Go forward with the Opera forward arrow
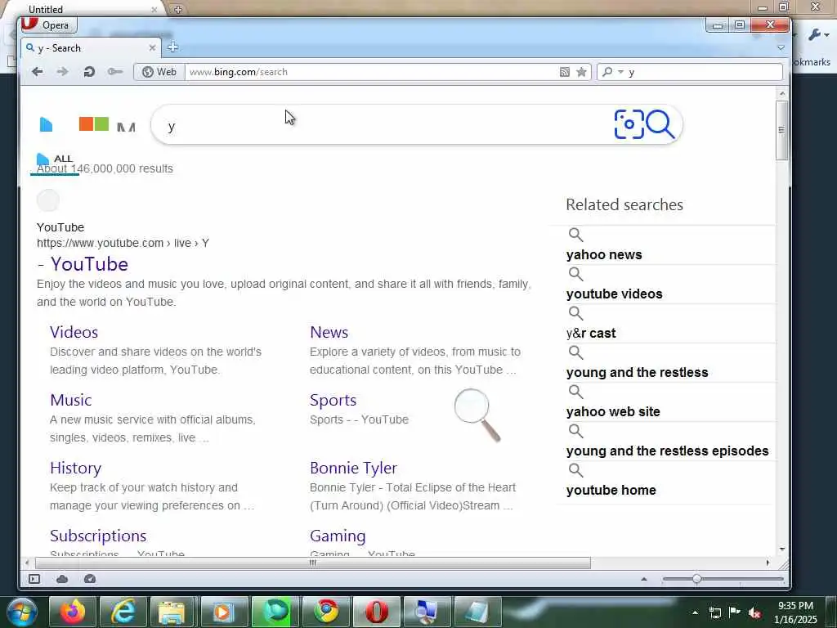The width and height of the screenshot is (837, 628). click(x=62, y=72)
